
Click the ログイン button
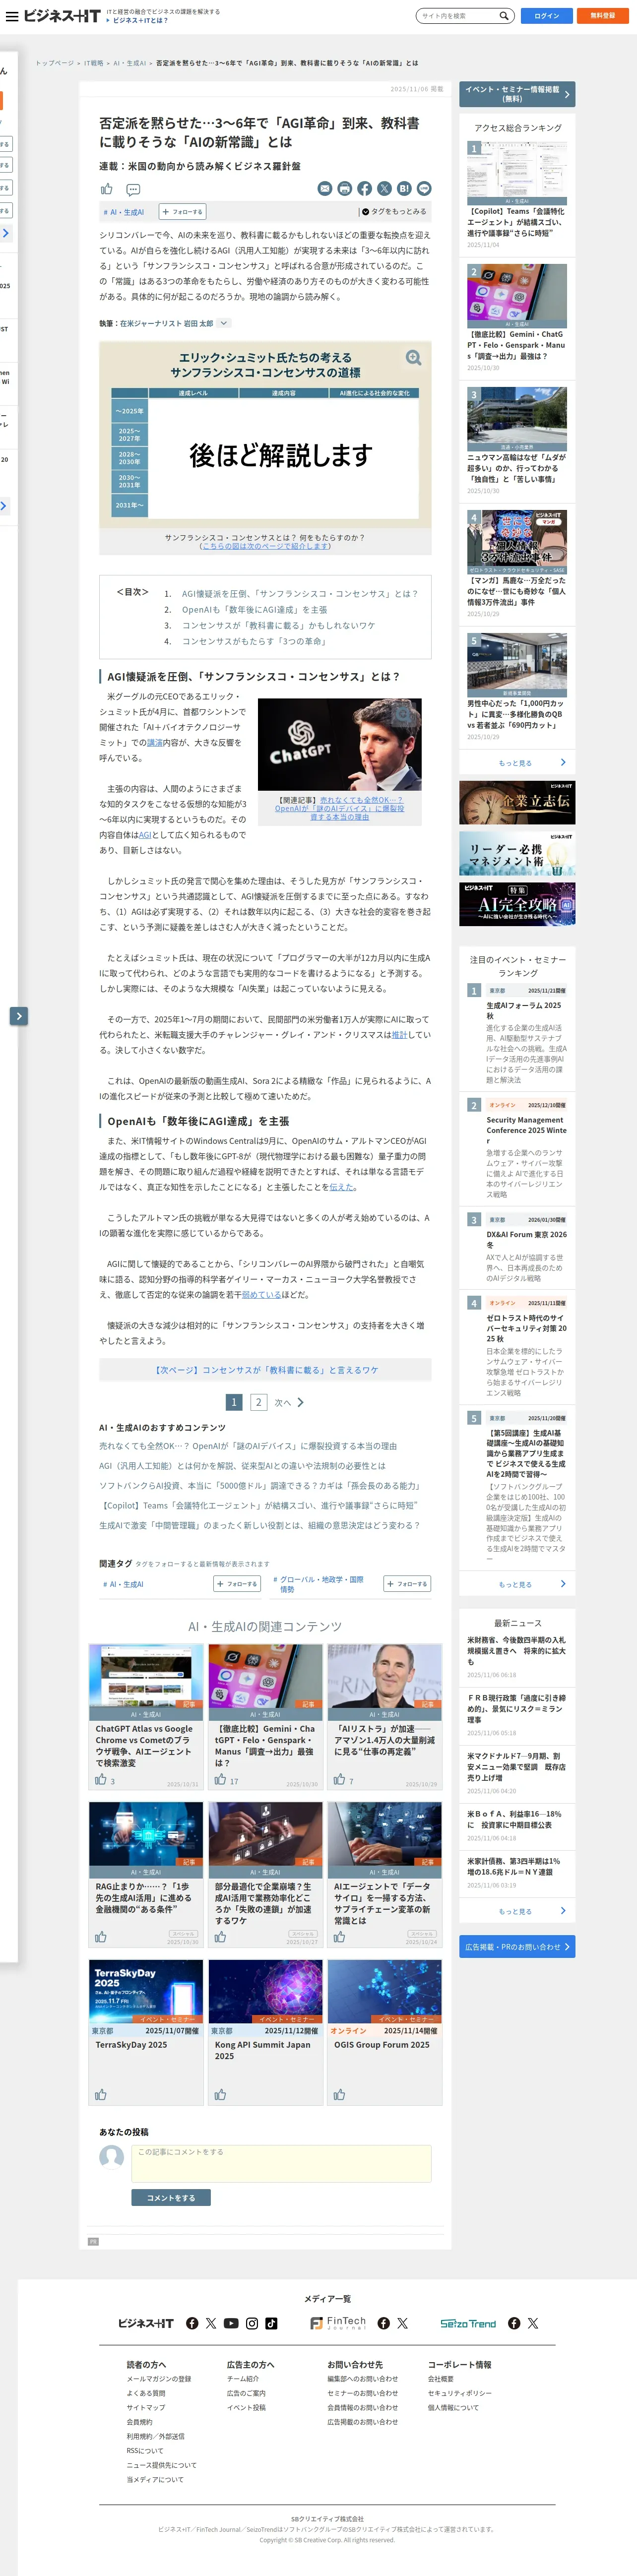[547, 16]
